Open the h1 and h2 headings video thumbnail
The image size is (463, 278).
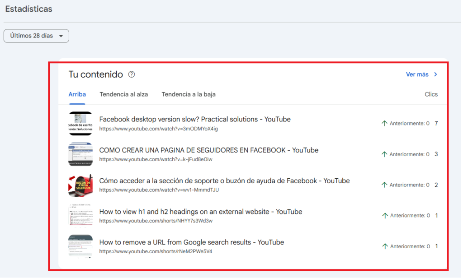[x=80, y=216]
